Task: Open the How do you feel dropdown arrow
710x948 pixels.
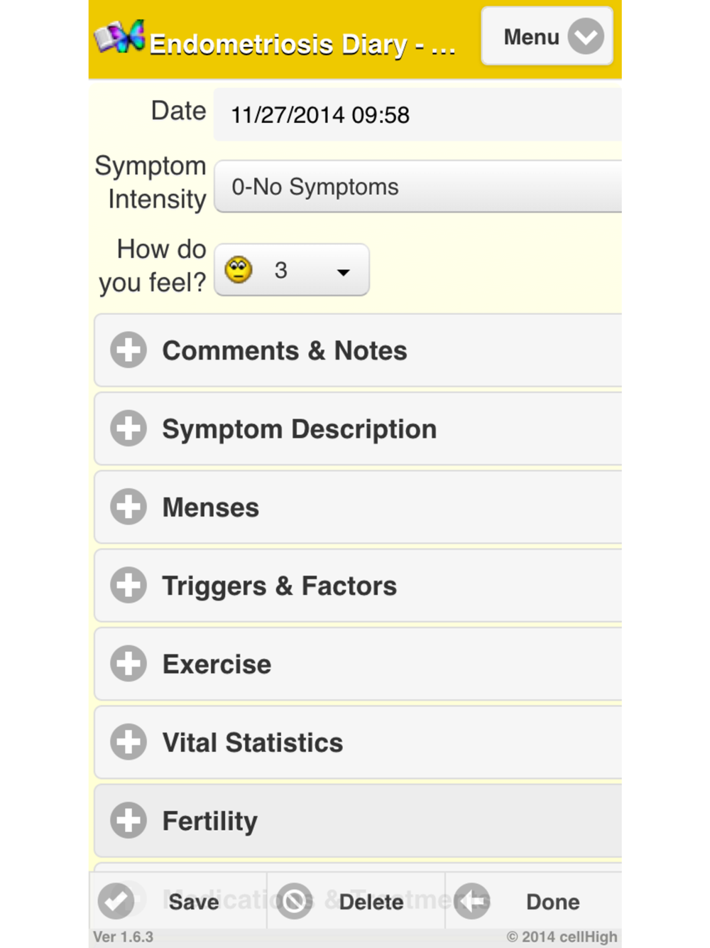Action: point(344,271)
